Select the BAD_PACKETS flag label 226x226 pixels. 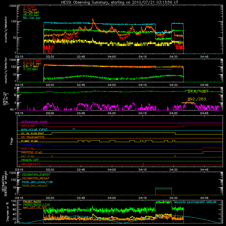tap(31, 164)
